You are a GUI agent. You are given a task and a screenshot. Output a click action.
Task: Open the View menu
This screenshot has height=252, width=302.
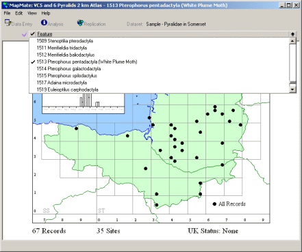tap(32, 13)
